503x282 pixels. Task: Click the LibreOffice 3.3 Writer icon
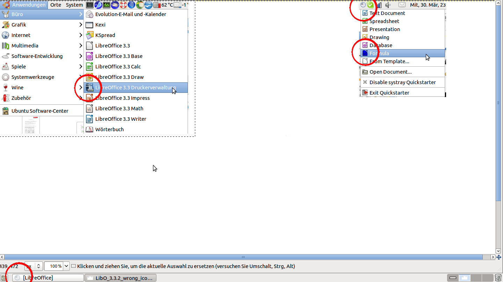(89, 119)
